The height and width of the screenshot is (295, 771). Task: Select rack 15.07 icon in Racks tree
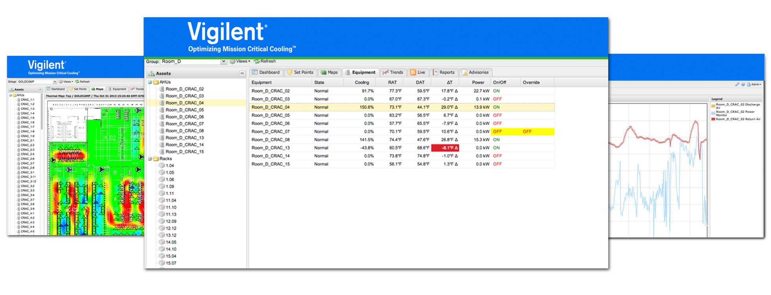(x=162, y=263)
